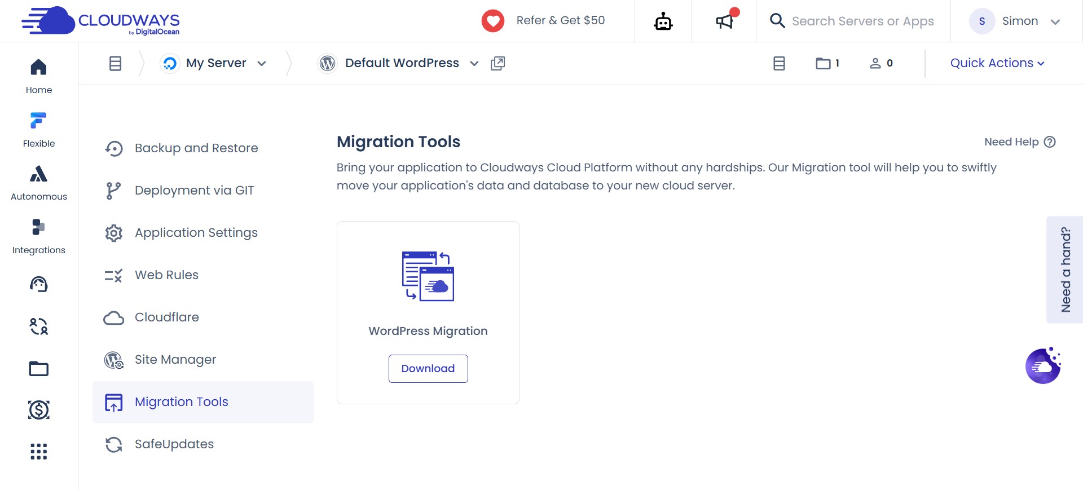Click the projects folder counter showing 1

tap(827, 63)
